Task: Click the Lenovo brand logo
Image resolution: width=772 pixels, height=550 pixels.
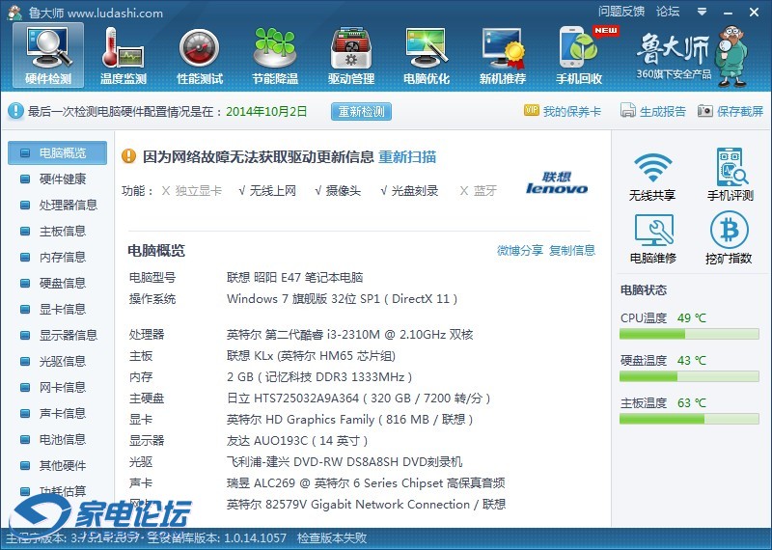Action: (x=557, y=182)
